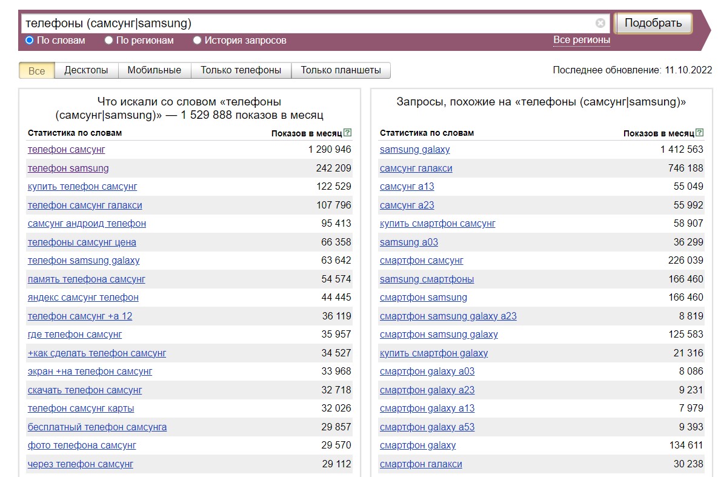Switch to the 'Все' tab
The height and width of the screenshot is (477, 721).
pos(37,70)
